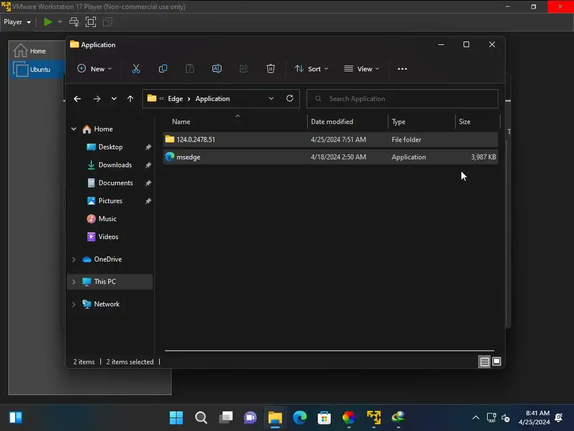Image resolution: width=574 pixels, height=431 pixels.
Task: Click the taskbar clock showing 8:41 AM
Action: (x=534, y=418)
